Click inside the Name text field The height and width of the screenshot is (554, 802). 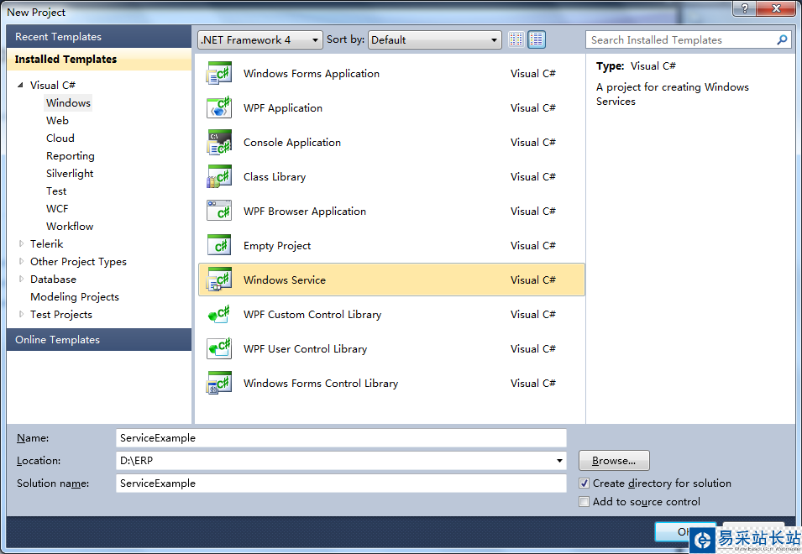click(x=341, y=438)
